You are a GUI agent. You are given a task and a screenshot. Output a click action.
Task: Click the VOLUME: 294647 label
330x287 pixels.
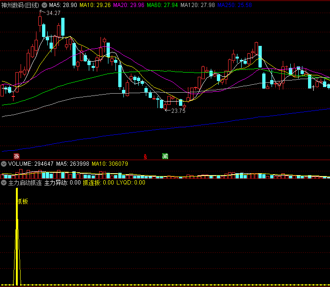click(x=31, y=164)
